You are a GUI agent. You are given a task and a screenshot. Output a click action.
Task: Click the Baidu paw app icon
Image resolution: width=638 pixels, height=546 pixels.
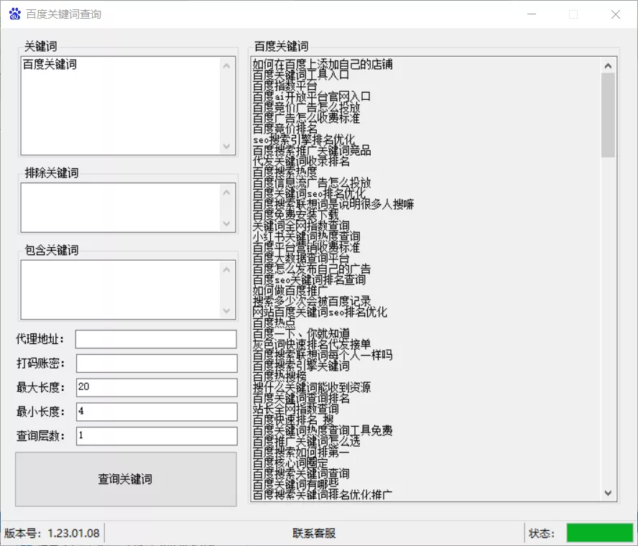14,14
